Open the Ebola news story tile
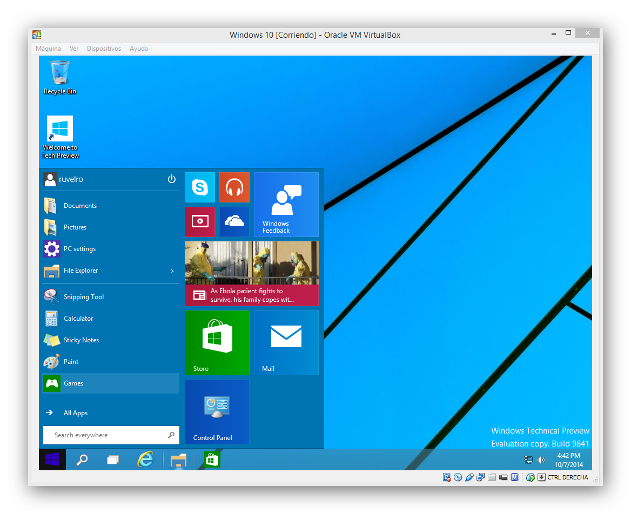The height and width of the screenshot is (514, 631). (252, 274)
